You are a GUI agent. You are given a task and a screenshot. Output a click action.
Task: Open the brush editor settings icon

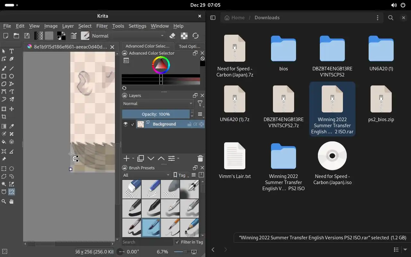click(x=74, y=36)
